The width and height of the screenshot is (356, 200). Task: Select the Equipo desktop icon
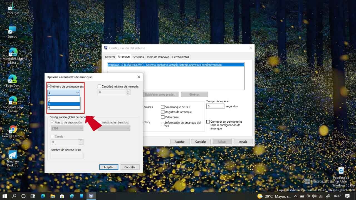[x=13, y=32]
